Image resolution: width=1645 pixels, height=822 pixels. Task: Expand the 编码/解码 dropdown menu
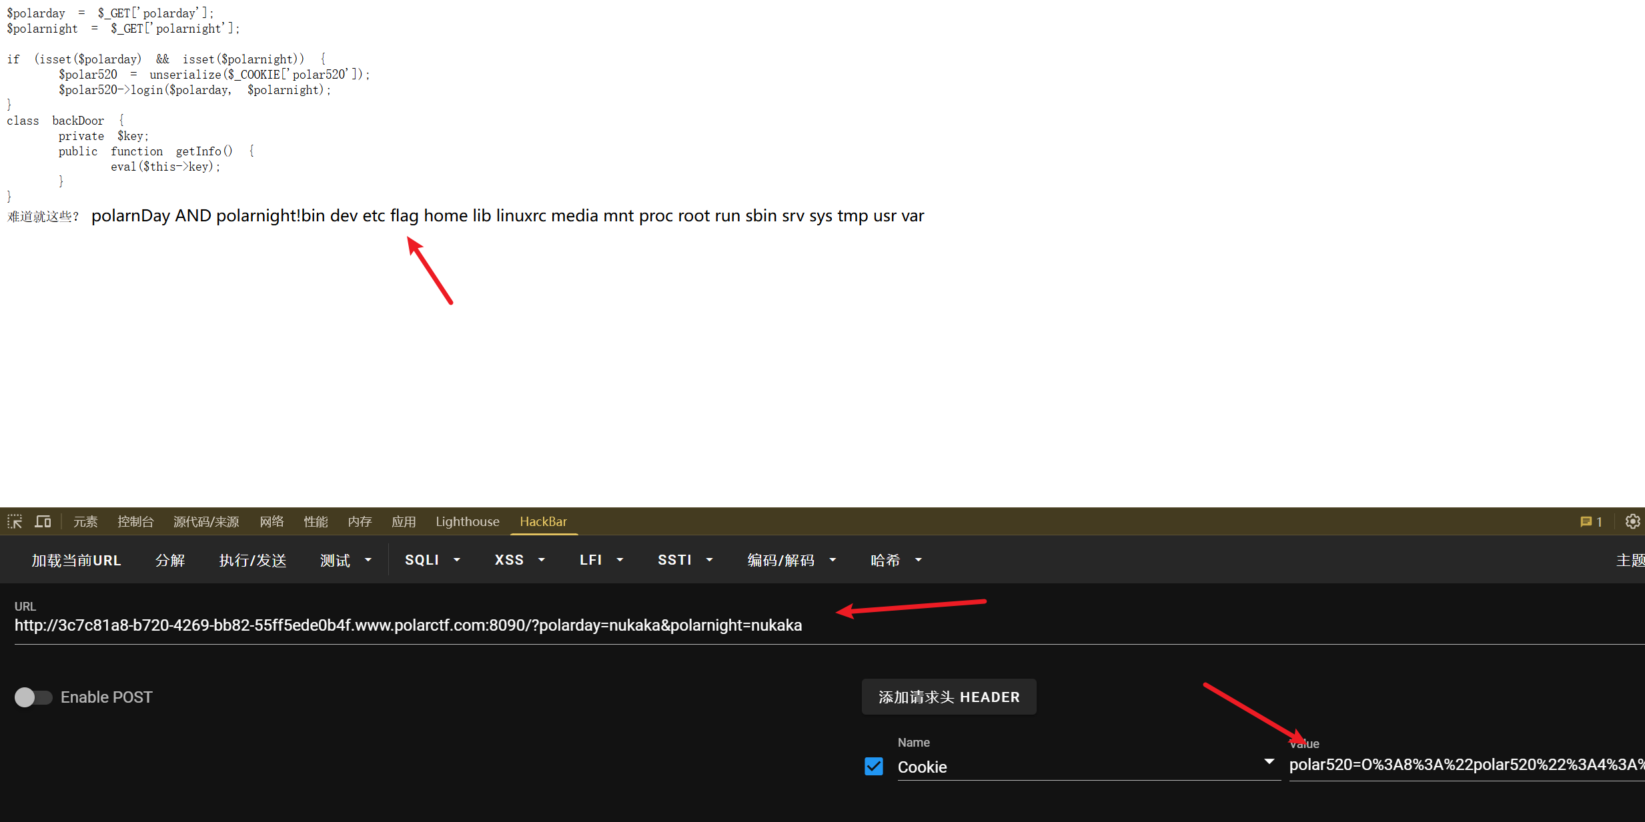coord(791,560)
